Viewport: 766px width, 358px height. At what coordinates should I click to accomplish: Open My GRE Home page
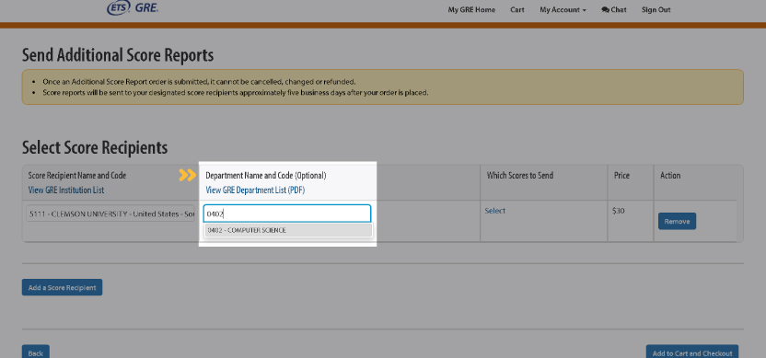click(x=471, y=10)
